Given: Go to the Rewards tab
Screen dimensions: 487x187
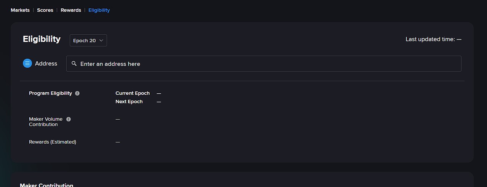Looking at the screenshot, I should [x=71, y=10].
